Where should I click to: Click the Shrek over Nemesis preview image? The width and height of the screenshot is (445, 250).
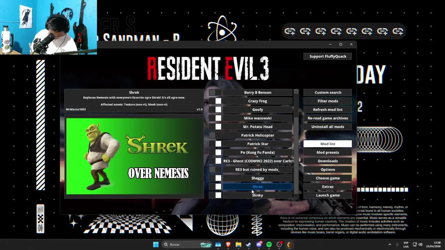click(x=135, y=156)
